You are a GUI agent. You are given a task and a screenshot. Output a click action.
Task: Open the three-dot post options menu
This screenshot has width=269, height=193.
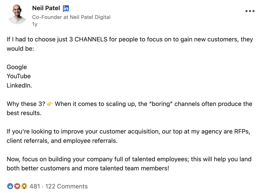pyautogui.click(x=250, y=11)
